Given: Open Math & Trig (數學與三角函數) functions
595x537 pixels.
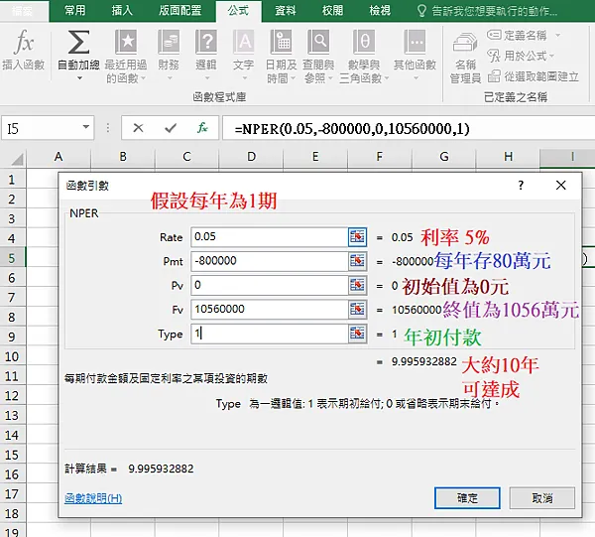Looking at the screenshot, I should point(364,57).
